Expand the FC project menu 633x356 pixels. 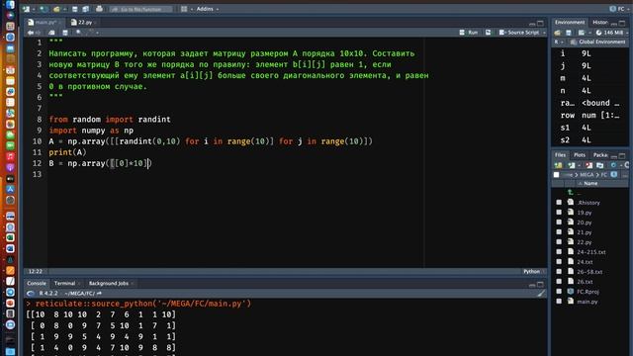[x=619, y=9]
